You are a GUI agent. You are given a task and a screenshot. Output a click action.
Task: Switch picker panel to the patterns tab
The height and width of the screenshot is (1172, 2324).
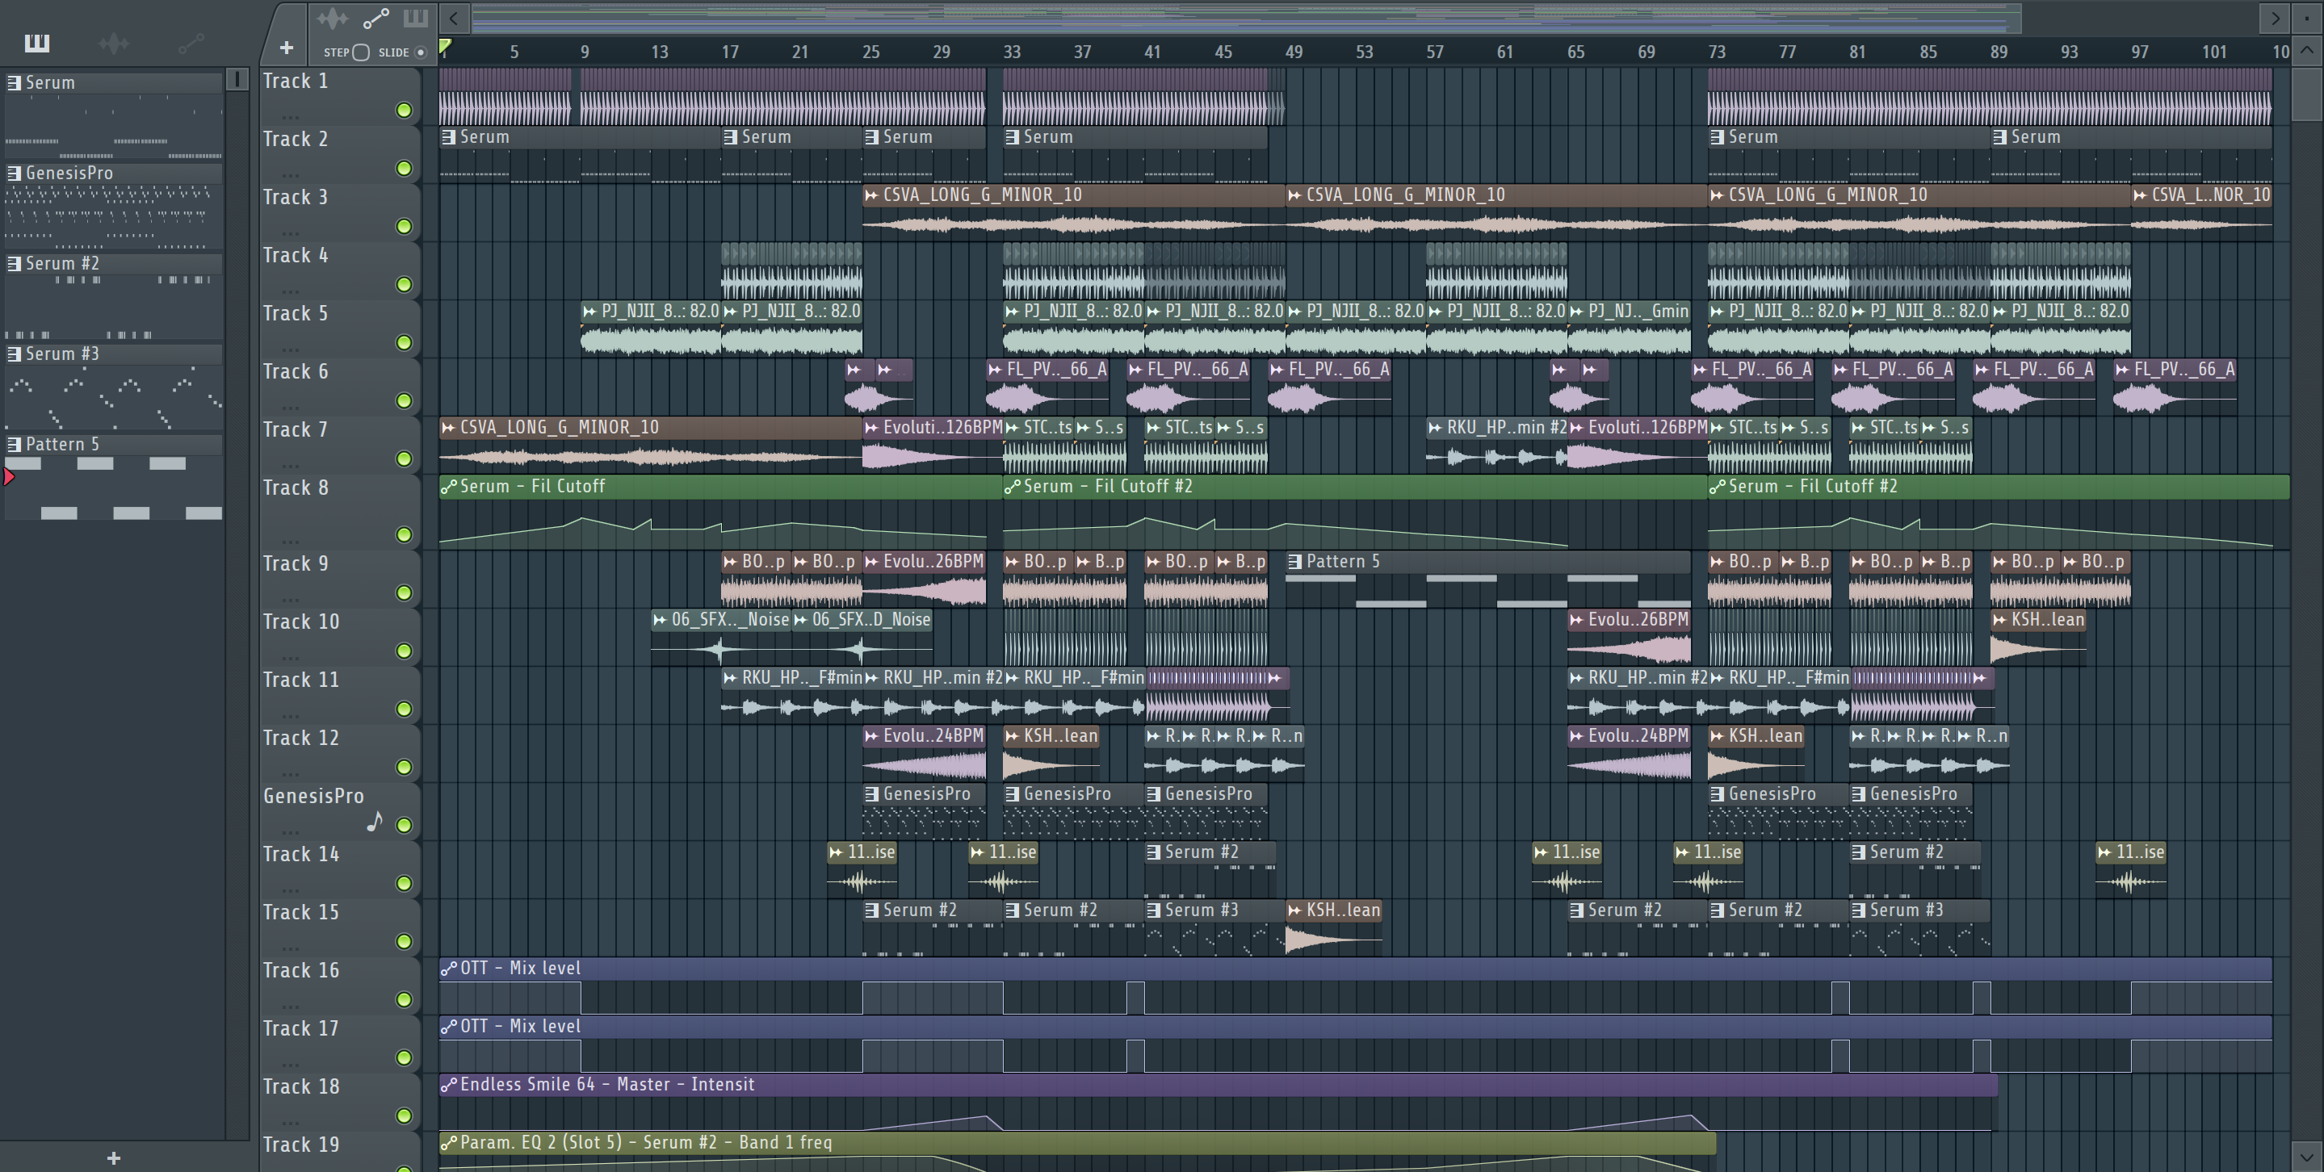37,42
